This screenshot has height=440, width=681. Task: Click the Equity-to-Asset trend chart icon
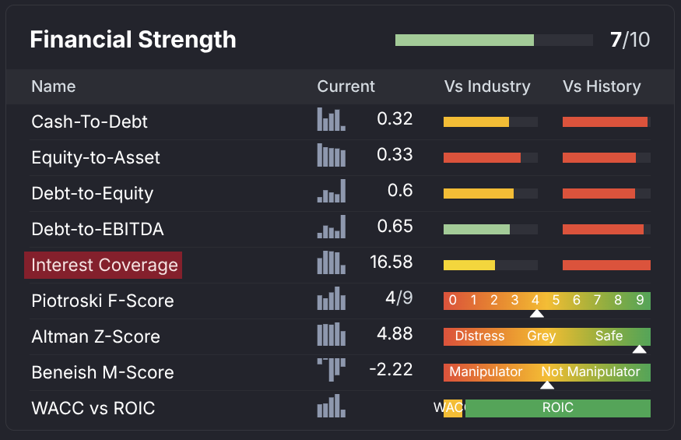coord(331,156)
